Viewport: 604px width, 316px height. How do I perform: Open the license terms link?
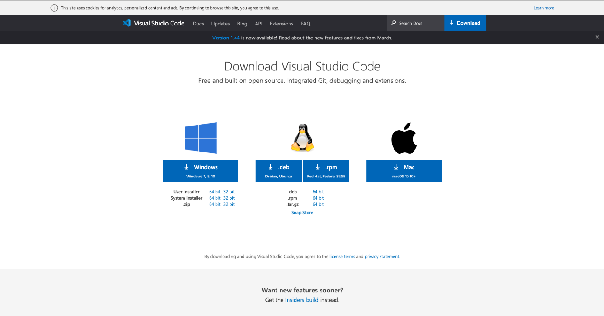click(x=342, y=256)
